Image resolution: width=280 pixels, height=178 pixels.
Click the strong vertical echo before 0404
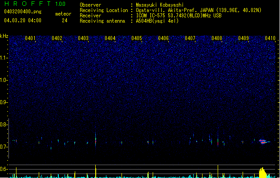pos(96,139)
